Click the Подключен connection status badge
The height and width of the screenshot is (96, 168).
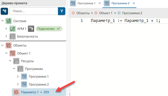(49, 29)
